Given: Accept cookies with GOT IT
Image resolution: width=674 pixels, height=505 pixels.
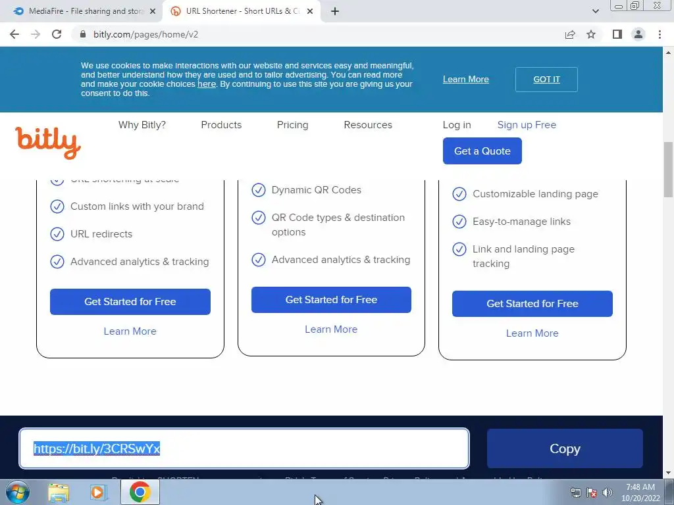Looking at the screenshot, I should pyautogui.click(x=546, y=80).
